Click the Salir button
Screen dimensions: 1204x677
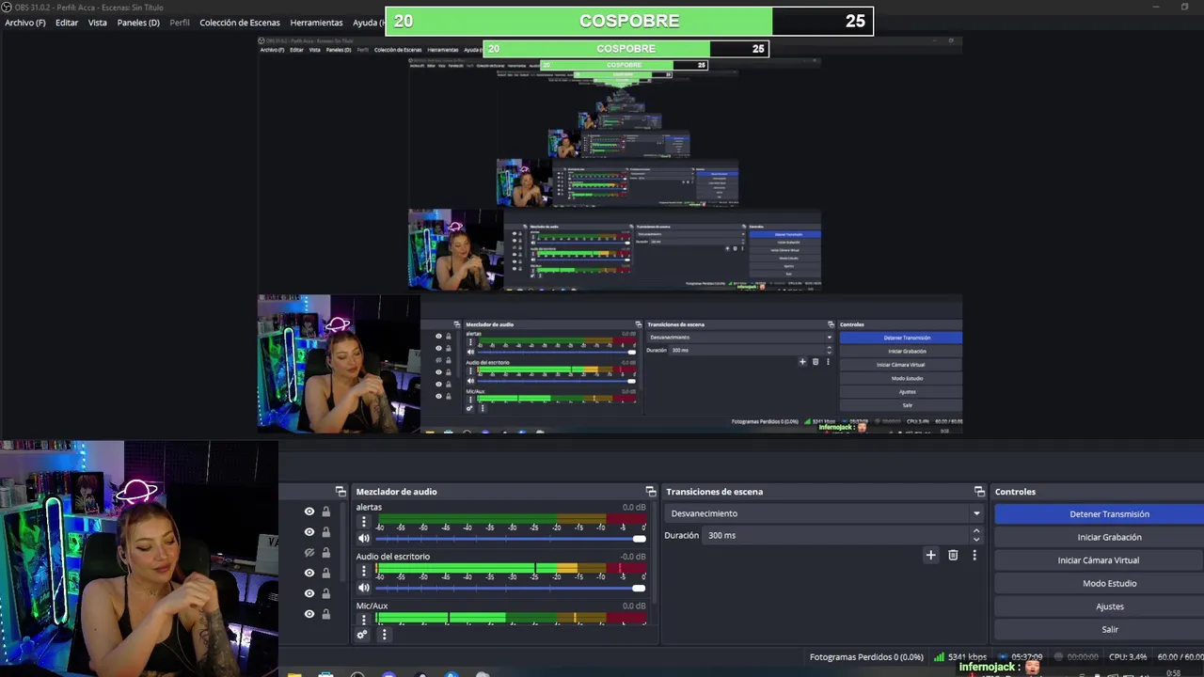(x=1100, y=629)
